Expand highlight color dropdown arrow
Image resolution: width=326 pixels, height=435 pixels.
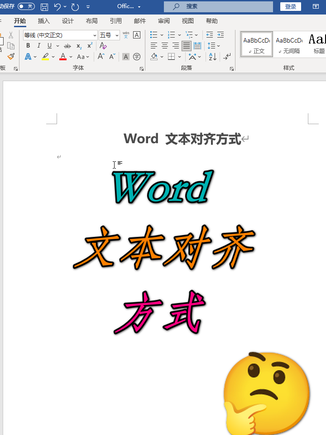53,57
